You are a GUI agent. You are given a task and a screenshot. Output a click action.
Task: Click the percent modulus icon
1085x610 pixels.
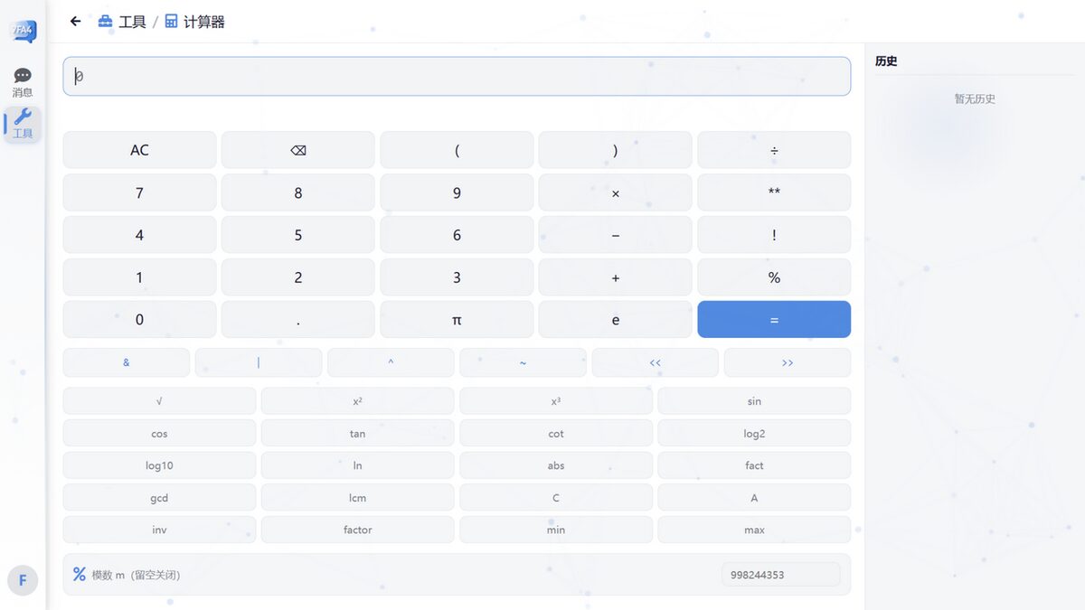[80, 574]
